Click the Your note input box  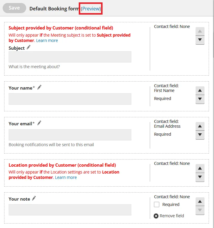70,210
